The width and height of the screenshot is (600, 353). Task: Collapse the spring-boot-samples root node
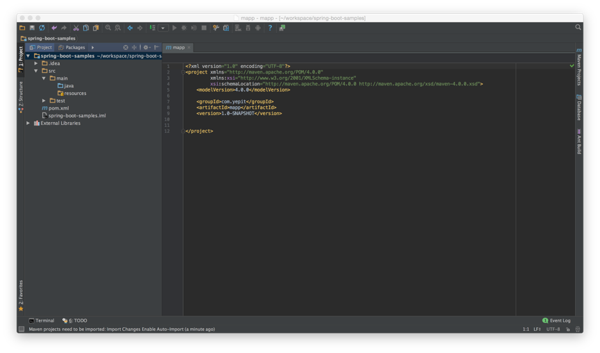click(x=28, y=56)
